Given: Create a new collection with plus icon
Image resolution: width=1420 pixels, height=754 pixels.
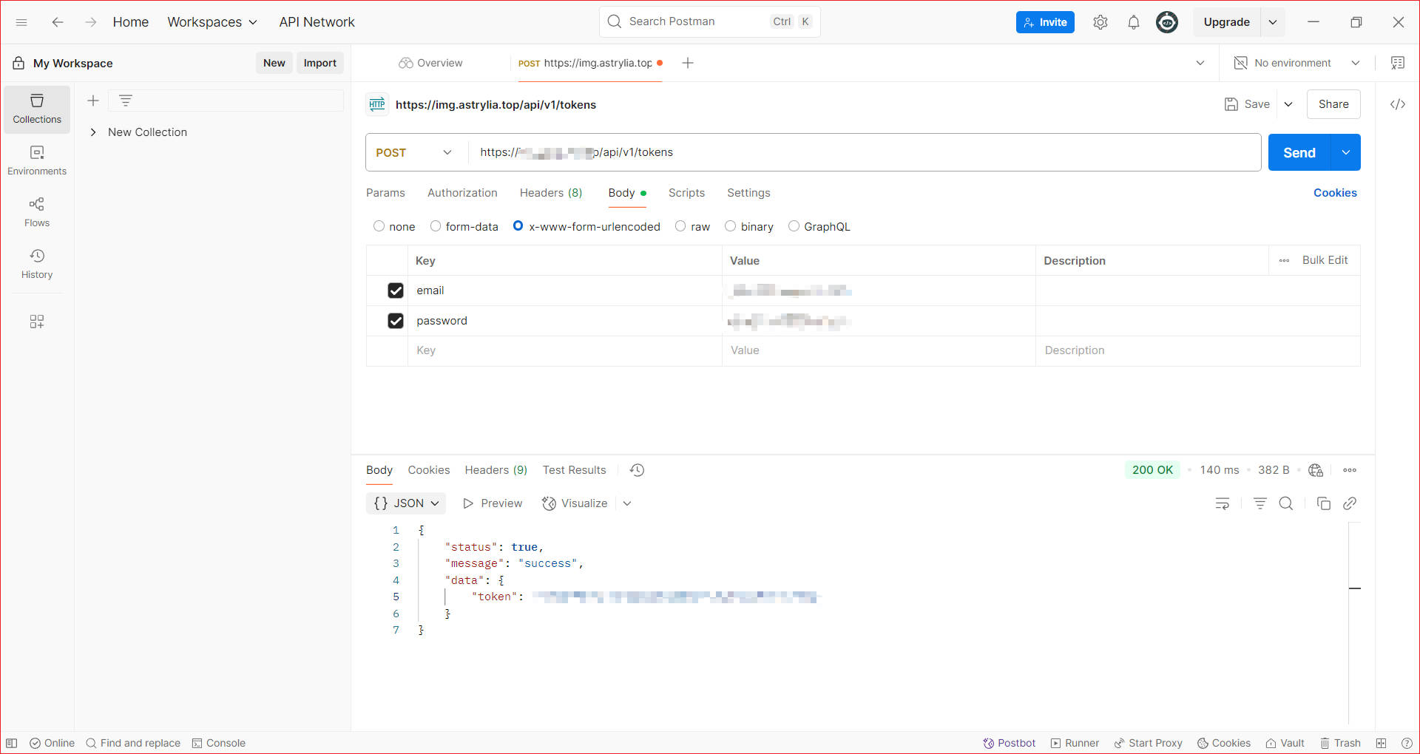Looking at the screenshot, I should click(93, 101).
